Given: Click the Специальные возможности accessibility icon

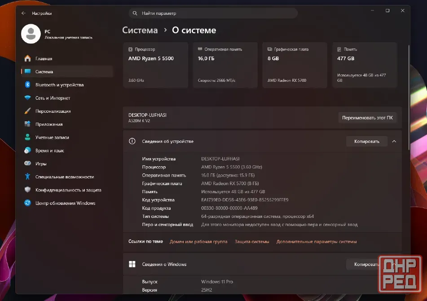Looking at the screenshot, I should [27, 177].
